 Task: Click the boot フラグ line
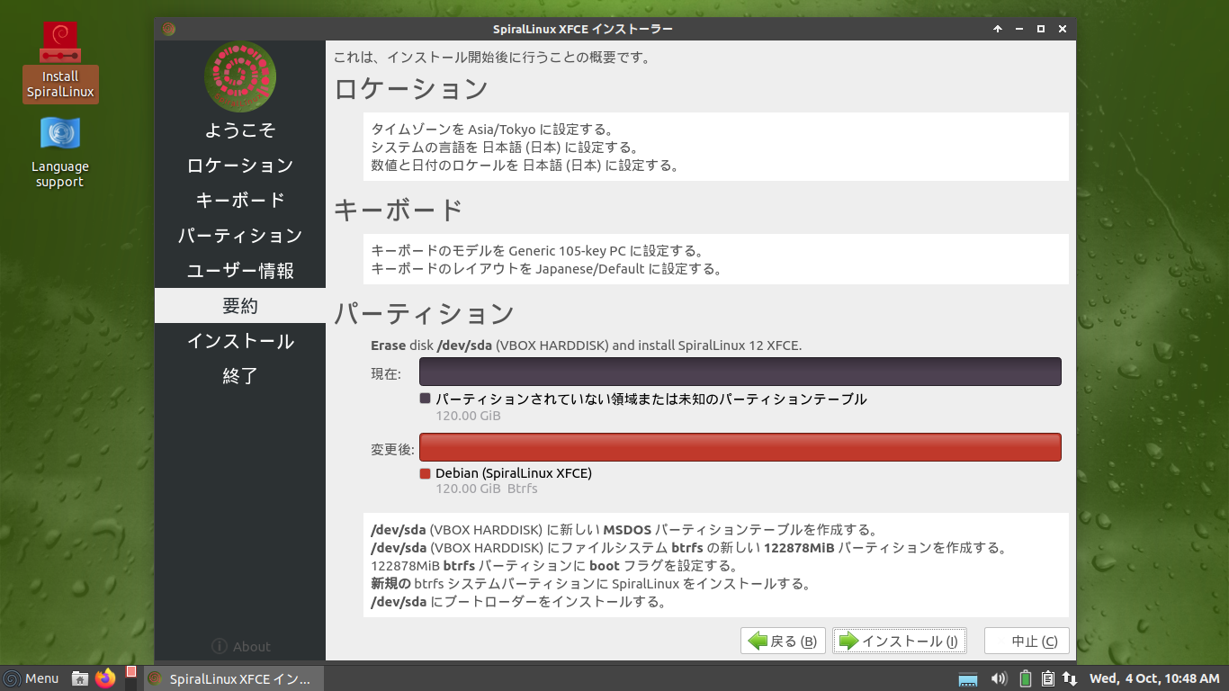point(554,566)
